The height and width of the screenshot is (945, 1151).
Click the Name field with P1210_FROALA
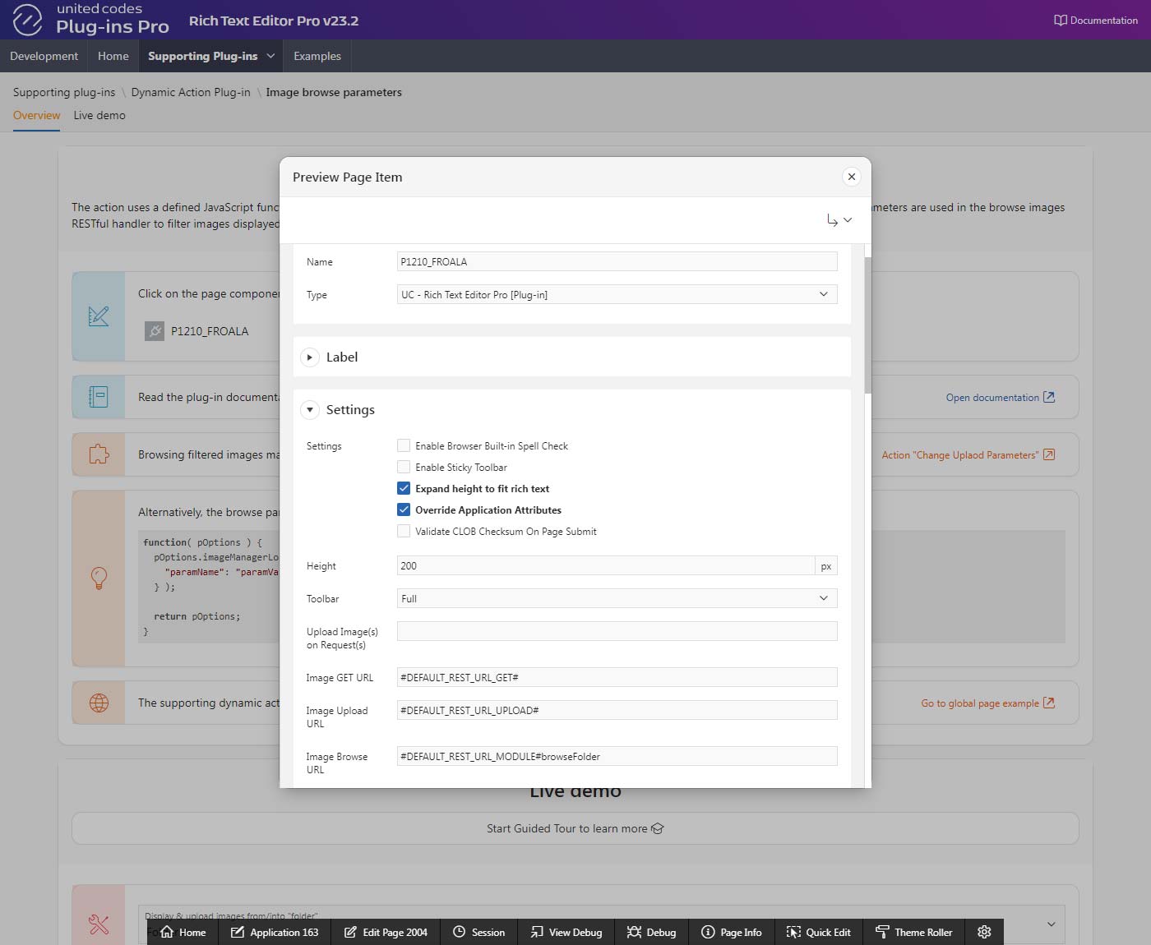pos(617,261)
